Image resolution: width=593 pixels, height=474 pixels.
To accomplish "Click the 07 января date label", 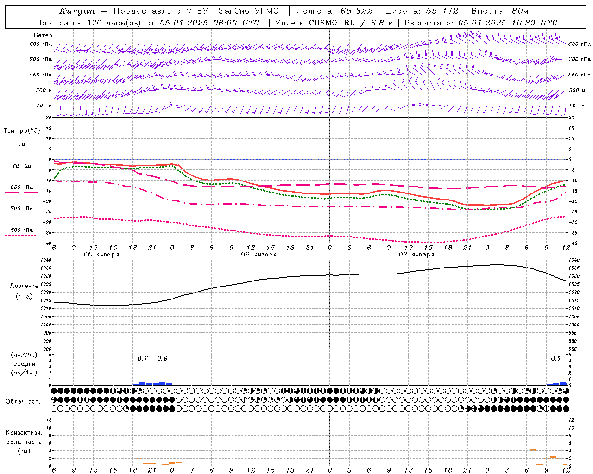I will point(416,255).
